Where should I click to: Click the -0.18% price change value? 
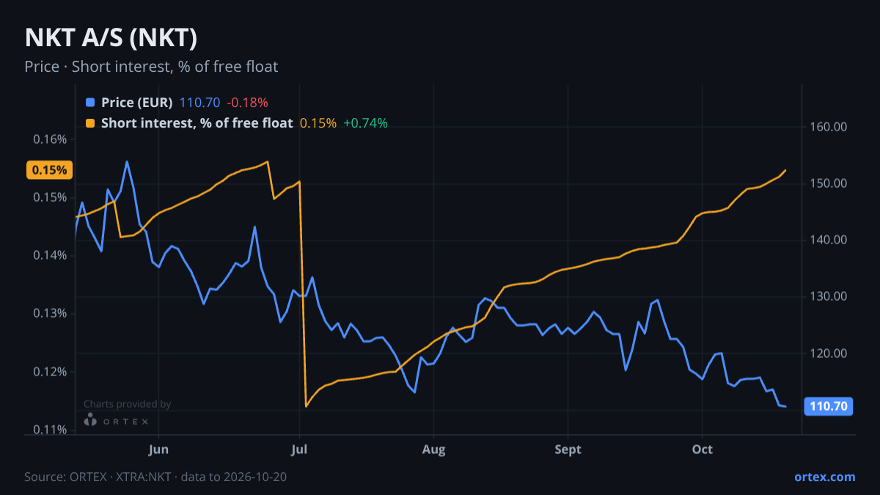pyautogui.click(x=247, y=103)
